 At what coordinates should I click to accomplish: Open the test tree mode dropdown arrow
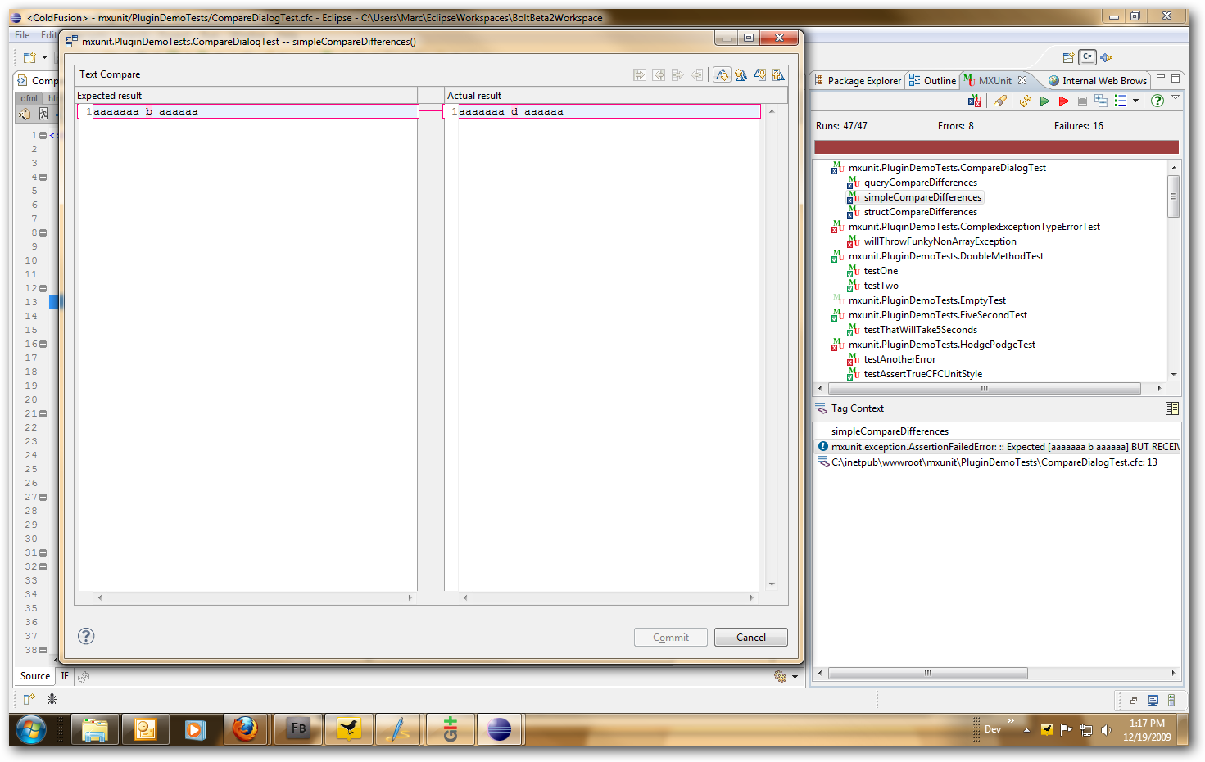click(x=1135, y=101)
